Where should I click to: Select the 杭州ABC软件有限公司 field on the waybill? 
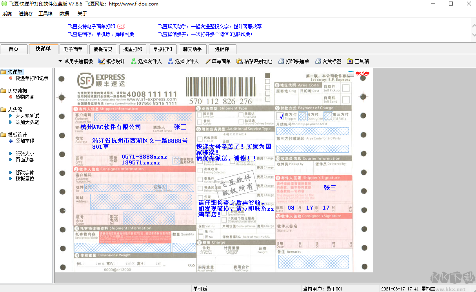click(111, 127)
